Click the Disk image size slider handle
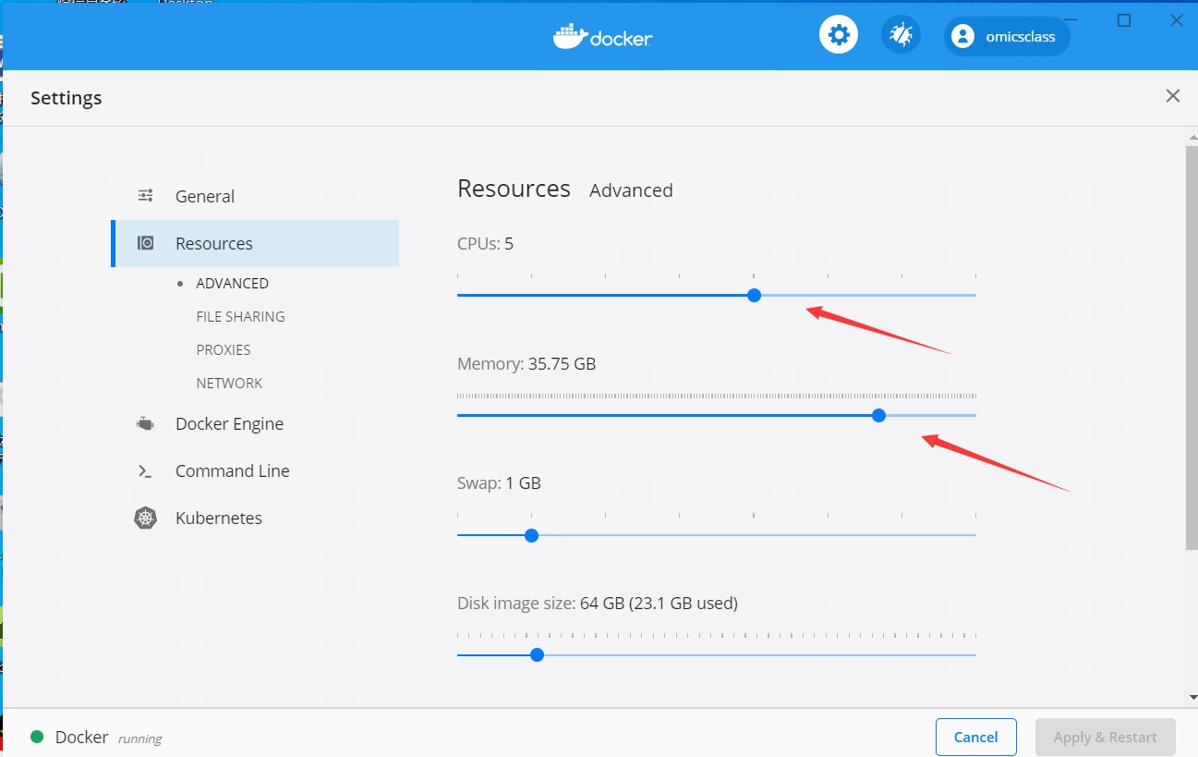The height and width of the screenshot is (757, 1198). click(x=537, y=655)
